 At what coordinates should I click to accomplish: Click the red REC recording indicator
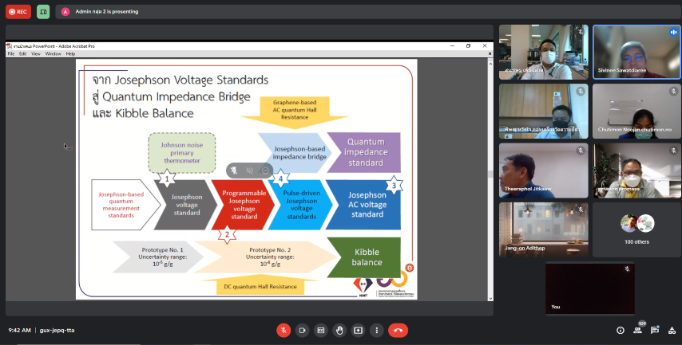tap(18, 12)
